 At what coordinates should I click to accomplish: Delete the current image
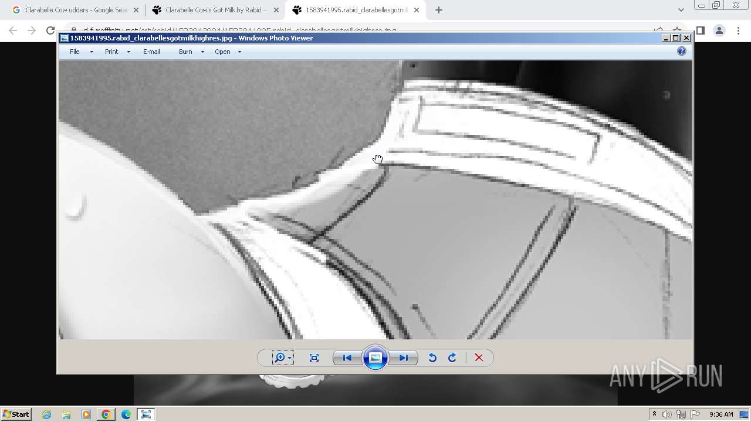point(479,358)
